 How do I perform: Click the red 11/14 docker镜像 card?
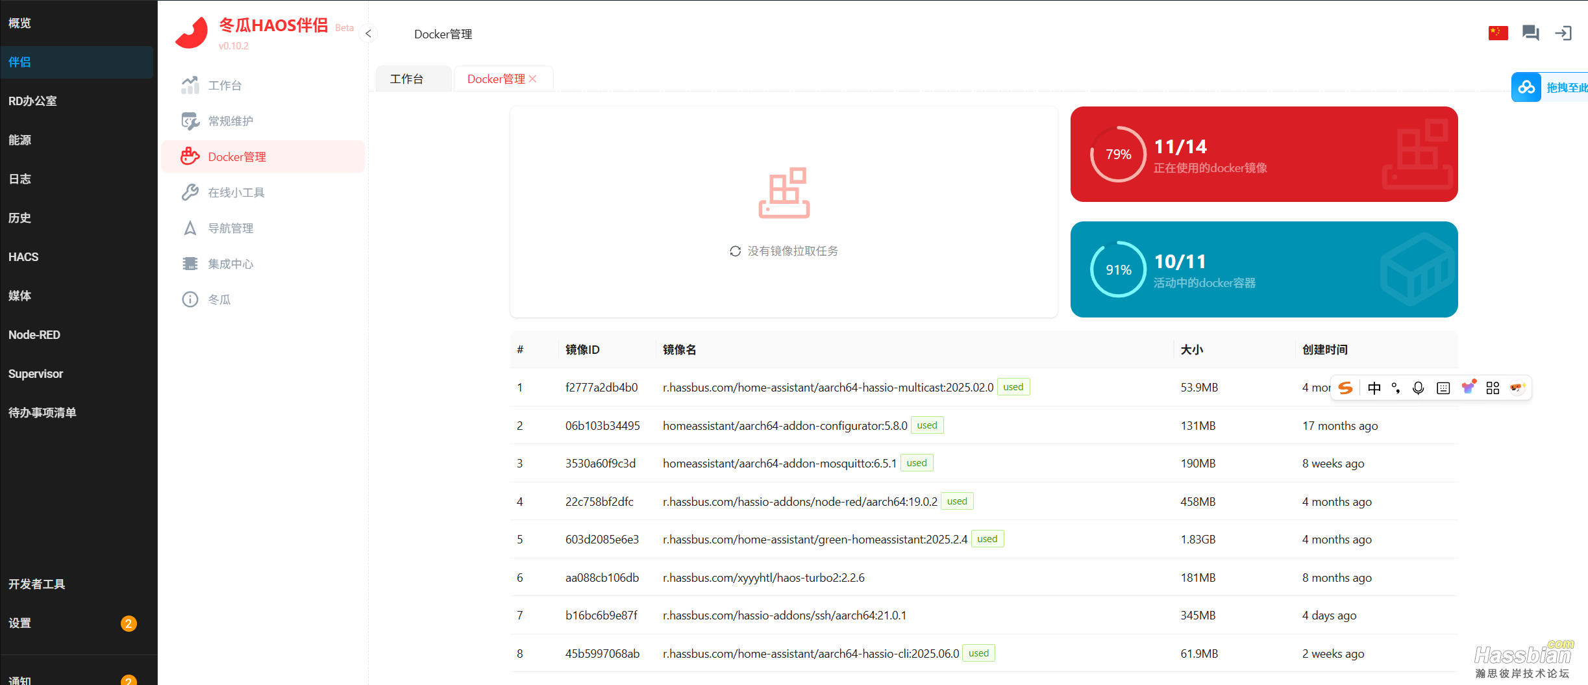[x=1263, y=155]
